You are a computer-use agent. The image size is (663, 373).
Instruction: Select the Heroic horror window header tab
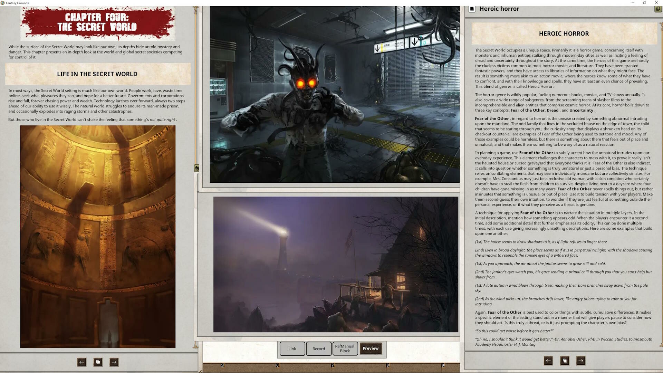tap(499, 9)
